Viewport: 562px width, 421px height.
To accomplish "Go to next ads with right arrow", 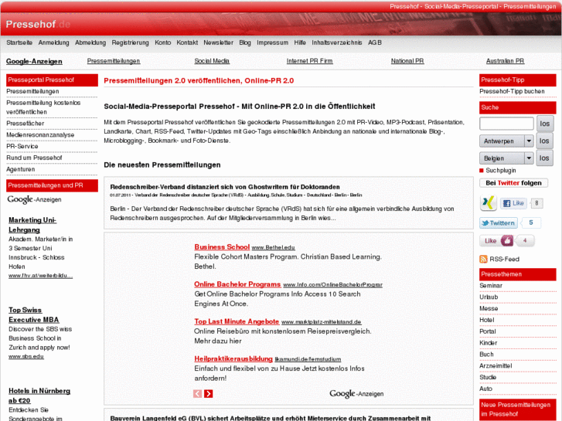I will (x=208, y=394).
